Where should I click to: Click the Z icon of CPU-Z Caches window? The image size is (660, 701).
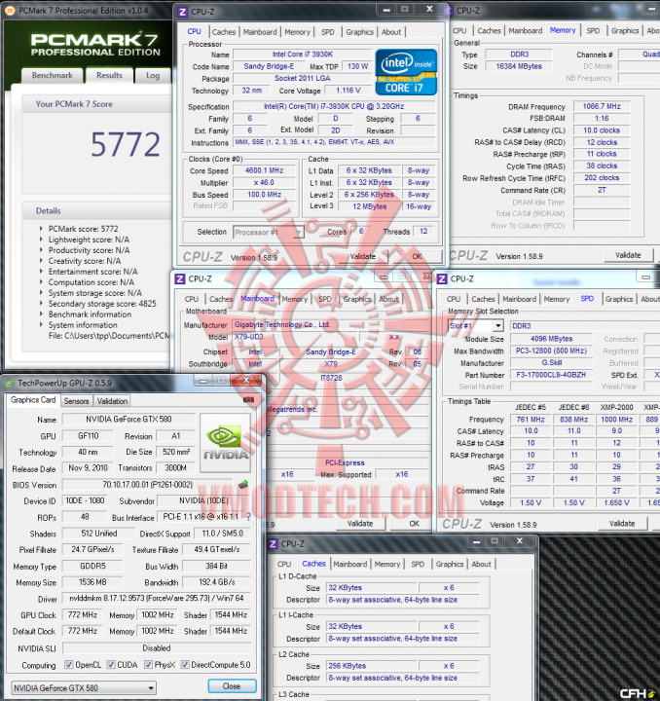point(273,544)
